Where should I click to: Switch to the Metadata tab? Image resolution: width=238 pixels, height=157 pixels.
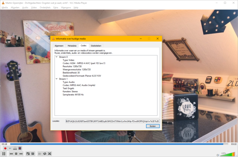pyautogui.click(x=72, y=46)
